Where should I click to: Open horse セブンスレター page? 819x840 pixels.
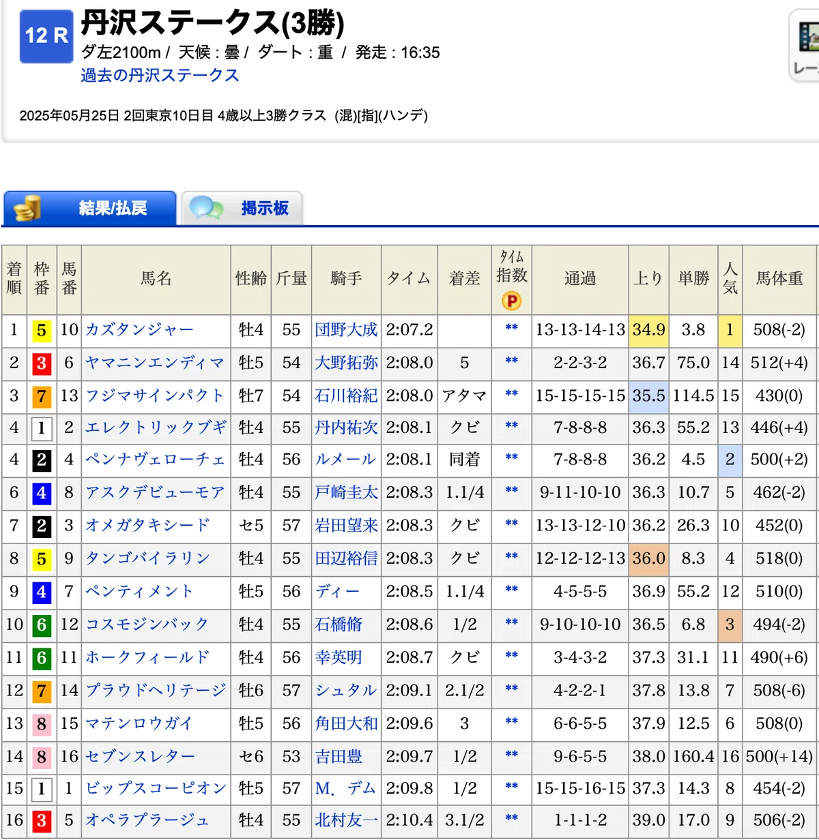point(140,756)
